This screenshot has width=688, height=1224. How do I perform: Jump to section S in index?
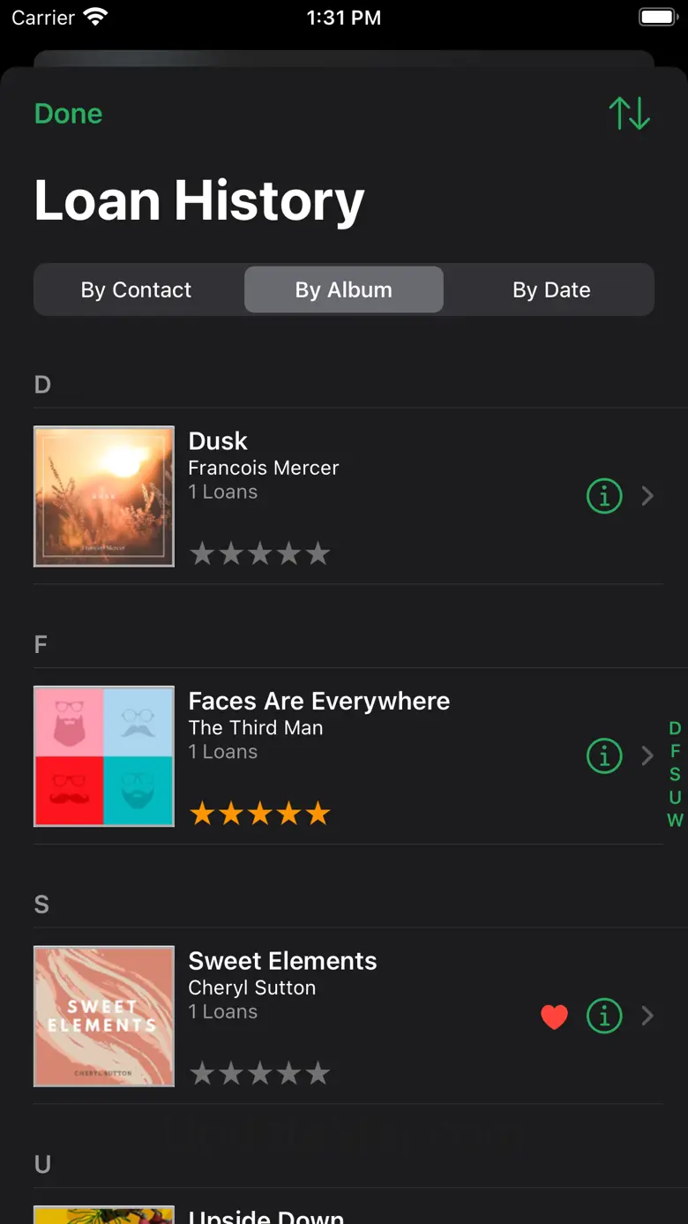tap(675, 774)
